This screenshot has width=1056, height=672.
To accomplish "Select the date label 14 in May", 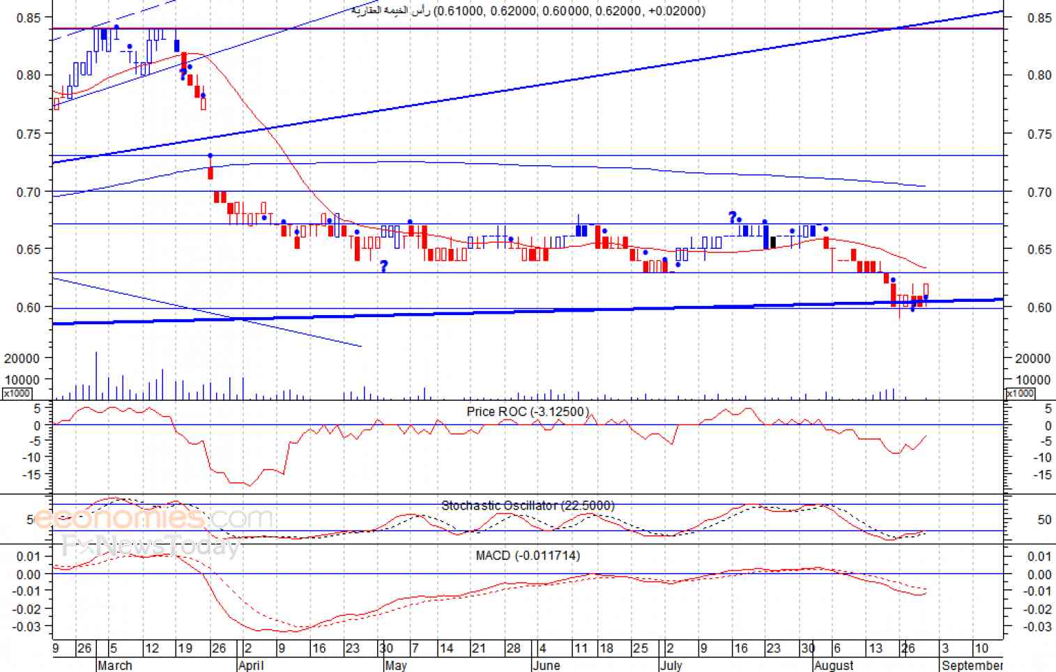I will 446,649.
